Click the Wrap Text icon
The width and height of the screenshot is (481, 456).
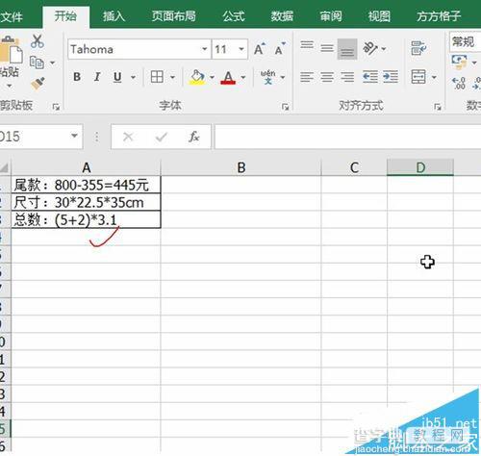click(418, 48)
